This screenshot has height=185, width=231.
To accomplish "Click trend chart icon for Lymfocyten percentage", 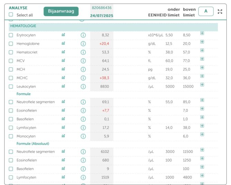I will coord(63,127).
